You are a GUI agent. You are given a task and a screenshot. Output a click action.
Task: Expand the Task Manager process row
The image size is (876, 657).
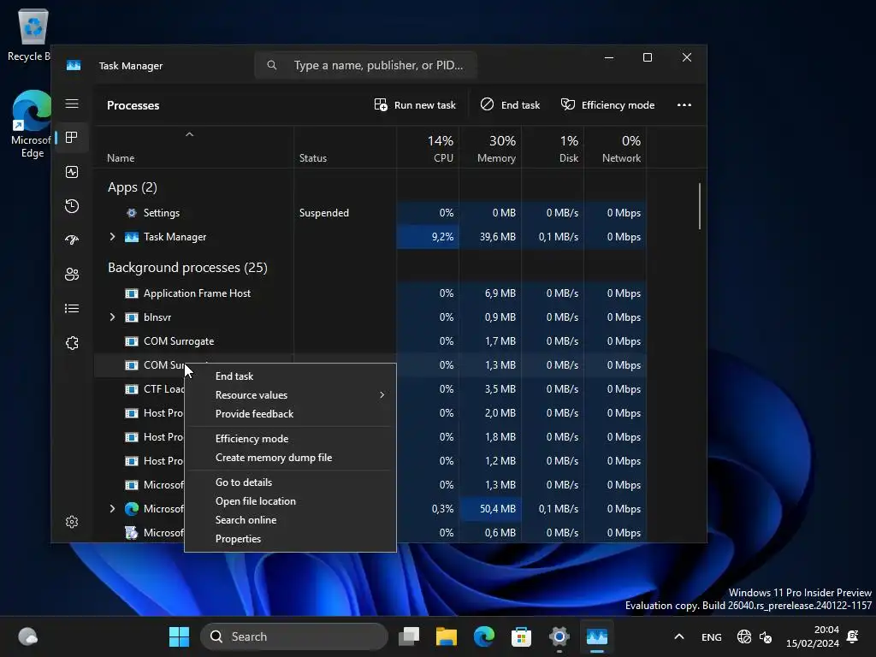click(x=112, y=237)
